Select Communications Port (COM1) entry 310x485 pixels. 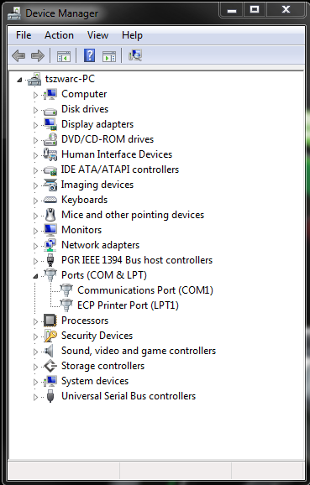coord(145,290)
